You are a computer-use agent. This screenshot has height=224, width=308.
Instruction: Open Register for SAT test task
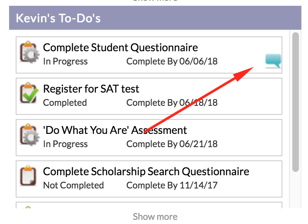tap(91, 89)
